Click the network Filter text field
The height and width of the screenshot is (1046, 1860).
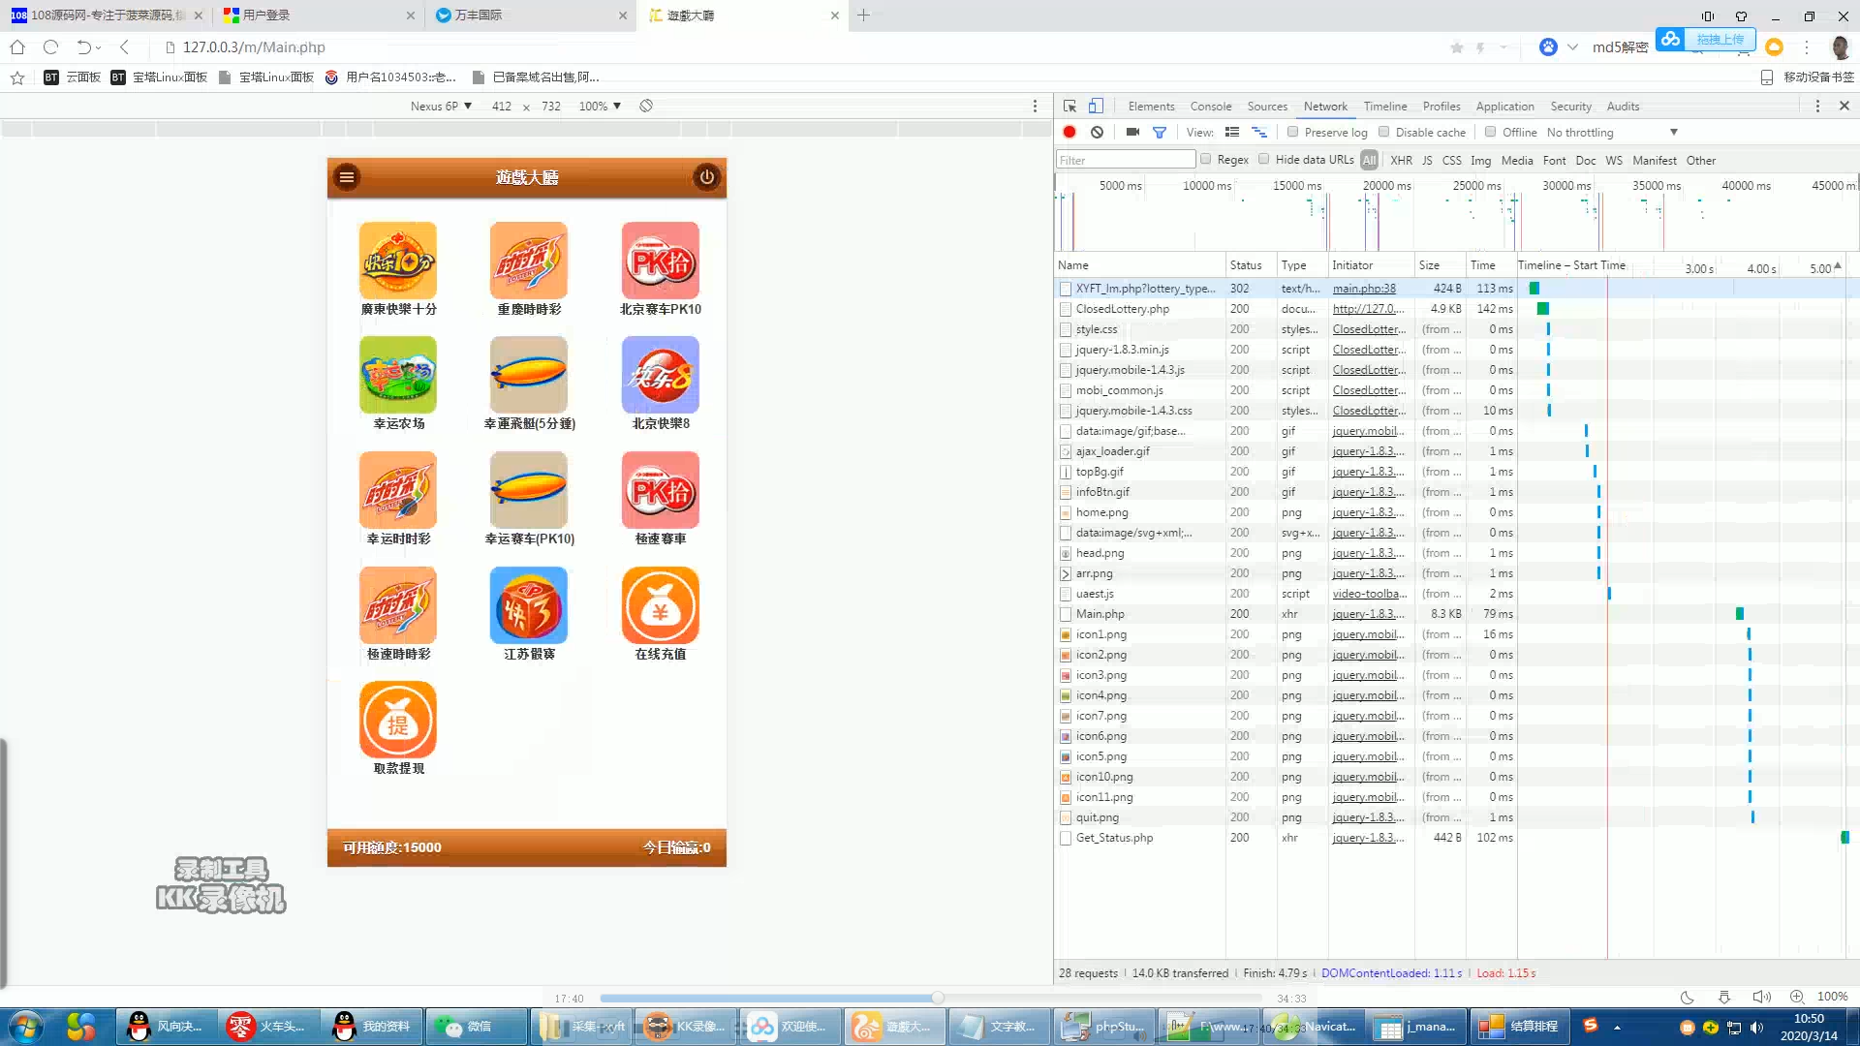(1126, 160)
